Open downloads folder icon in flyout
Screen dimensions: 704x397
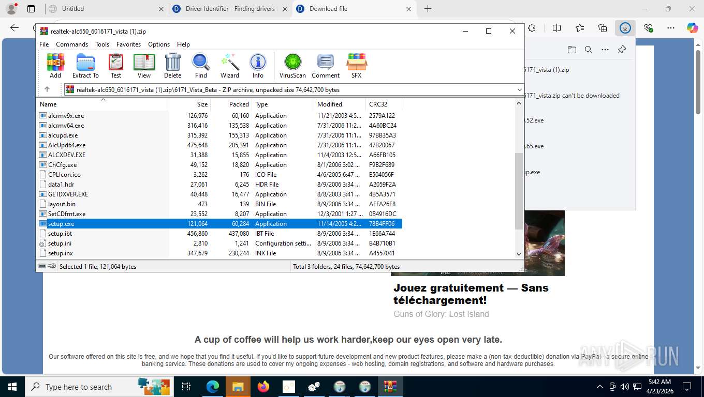[x=571, y=50]
